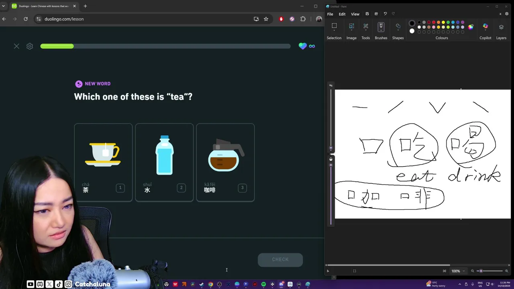
Task: Open the Chrome tab search dropdown
Action: coord(3,6)
